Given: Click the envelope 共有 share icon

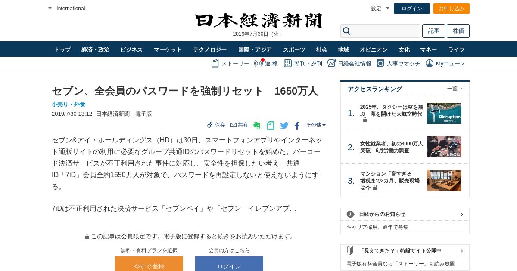Looking at the screenshot, I should tap(234, 125).
